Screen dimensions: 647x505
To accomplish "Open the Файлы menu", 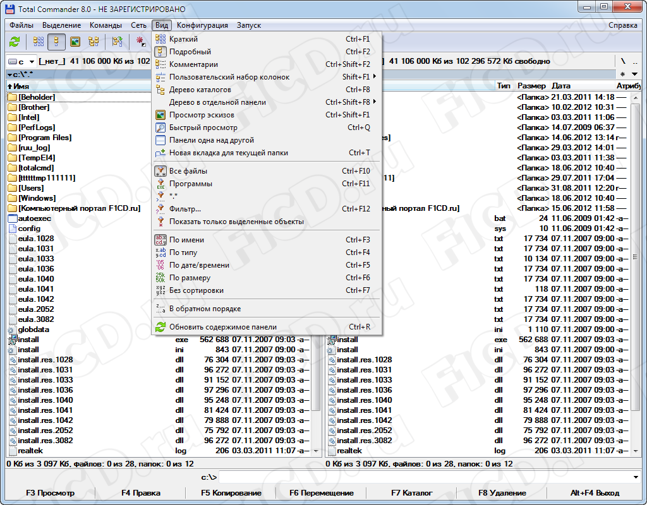I will tap(21, 25).
